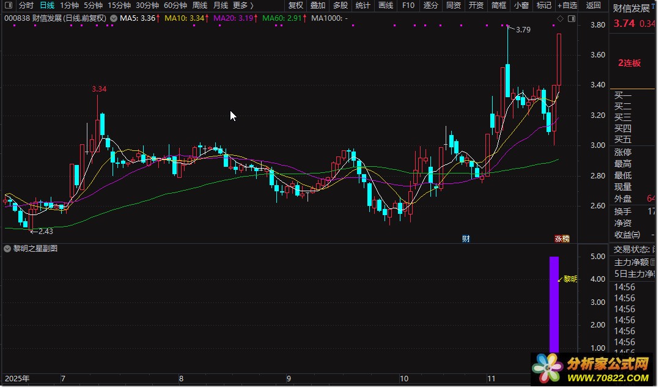This screenshot has height=388, width=659.
Task: Add stock via +自选 button
Action: click(567, 5)
